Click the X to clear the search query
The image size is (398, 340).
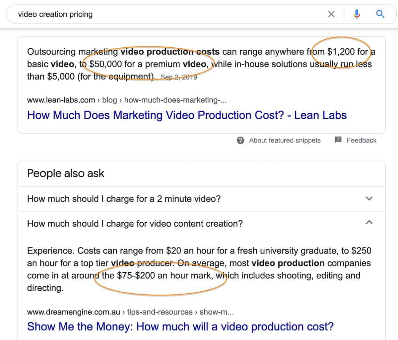coord(331,14)
